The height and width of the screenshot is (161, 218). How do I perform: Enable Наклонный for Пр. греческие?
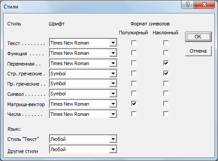coord(166,83)
